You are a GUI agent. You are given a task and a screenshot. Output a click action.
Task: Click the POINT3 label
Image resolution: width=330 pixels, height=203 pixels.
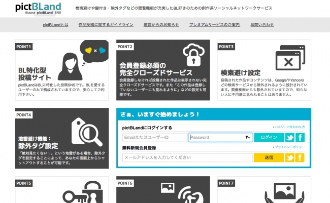point(226,47)
